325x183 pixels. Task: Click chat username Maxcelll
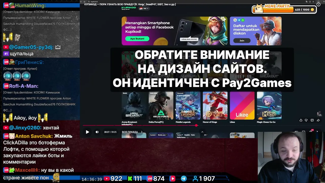tap(27, 170)
